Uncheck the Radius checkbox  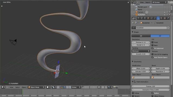click(x=152, y=93)
